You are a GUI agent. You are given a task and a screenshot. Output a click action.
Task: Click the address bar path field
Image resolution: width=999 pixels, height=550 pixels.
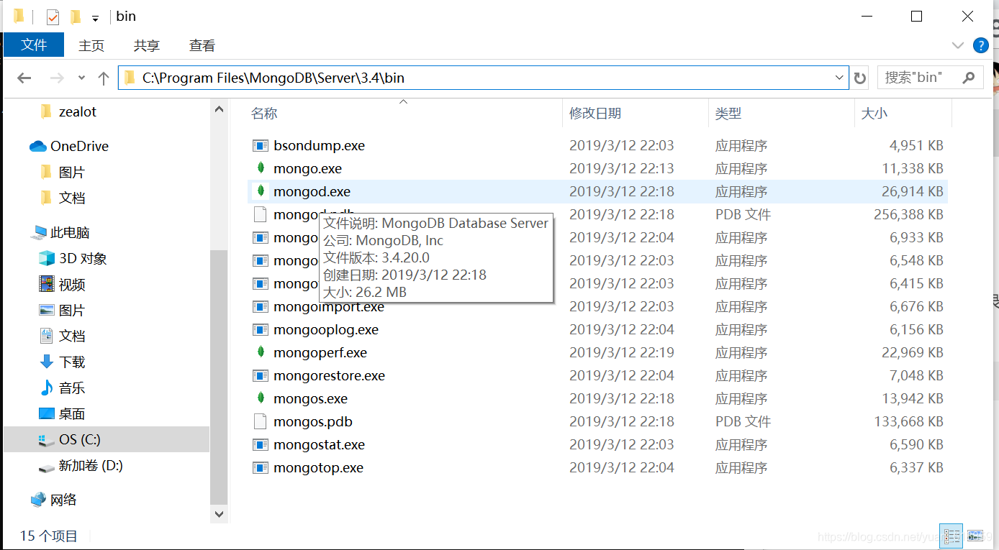(x=484, y=78)
